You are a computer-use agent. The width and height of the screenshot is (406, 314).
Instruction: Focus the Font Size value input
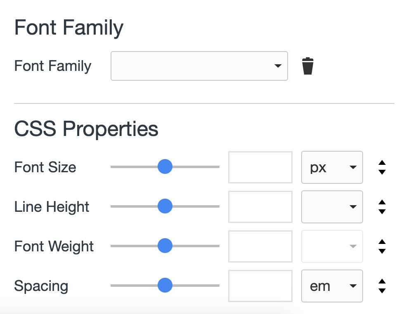(260, 167)
